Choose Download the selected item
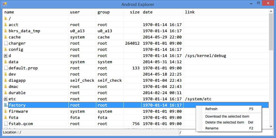Screen dimensions: 276x138 point(229,116)
